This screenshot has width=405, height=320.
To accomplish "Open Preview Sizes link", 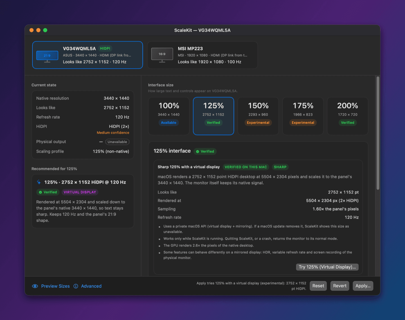I will pyautogui.click(x=55, y=286).
